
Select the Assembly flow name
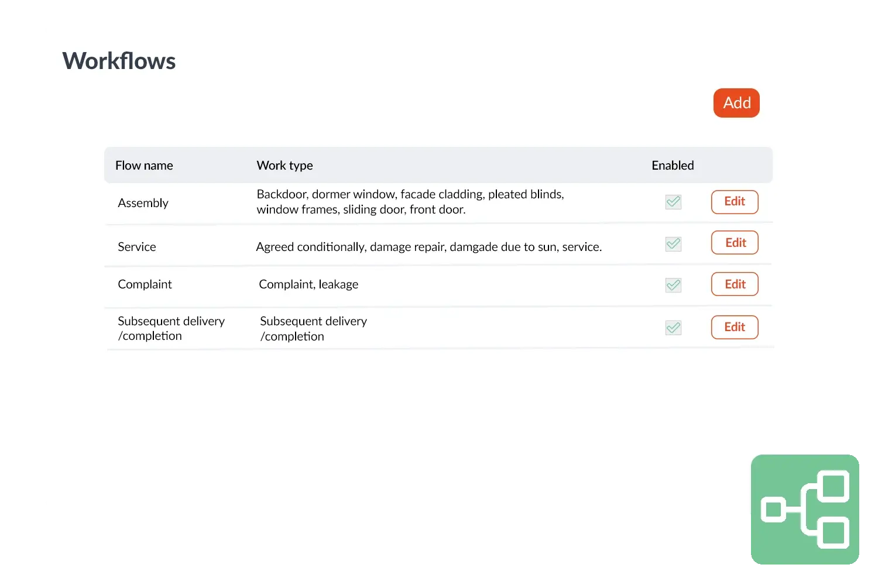[143, 203]
